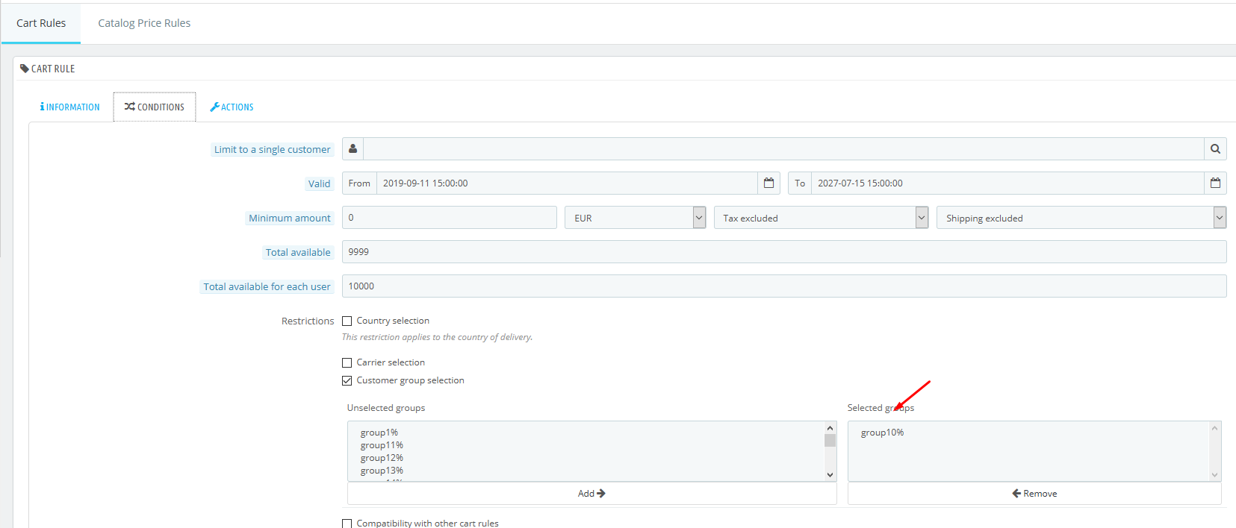Click the Unselected groups list scroll-up arrow
The height and width of the screenshot is (528, 1236).
click(x=830, y=428)
